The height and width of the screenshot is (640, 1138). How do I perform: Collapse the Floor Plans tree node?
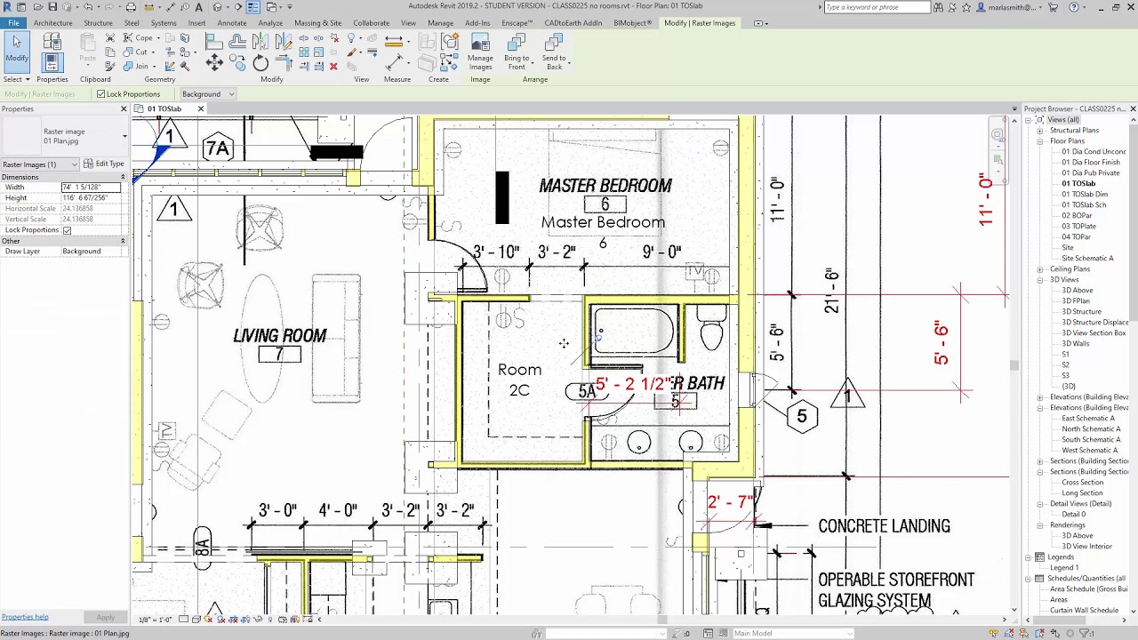click(x=1040, y=141)
